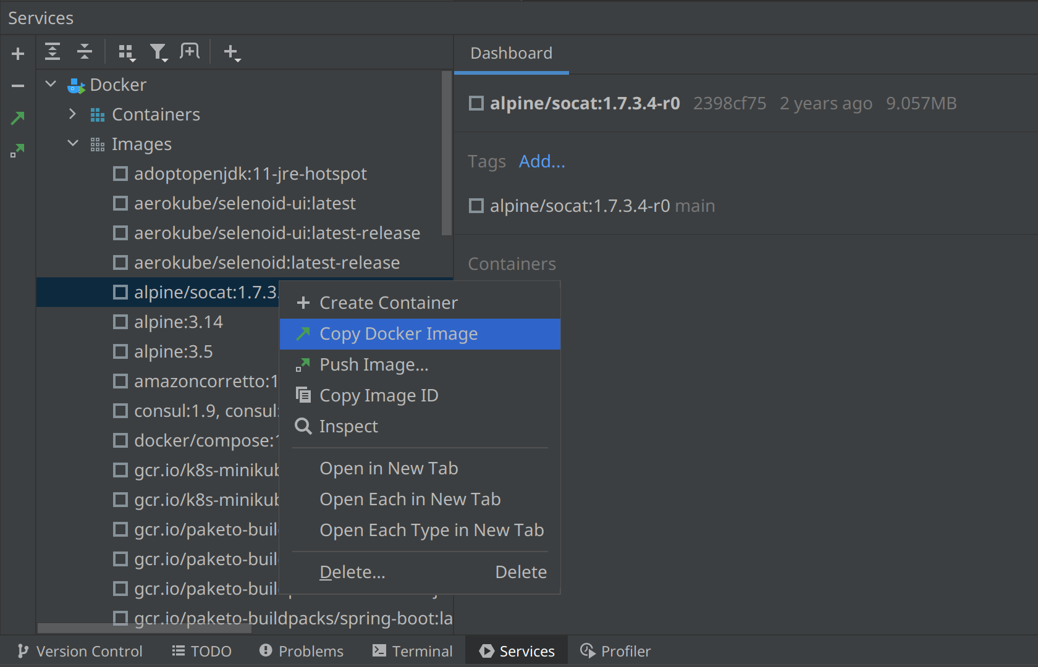Open the Filter options funnel icon
Image resolution: width=1038 pixels, height=667 pixels.
[159, 53]
